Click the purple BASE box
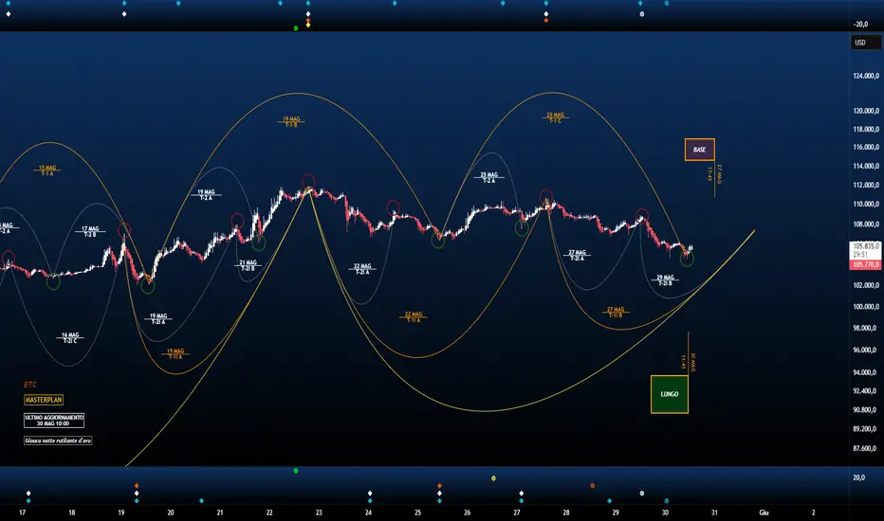Viewport: 884px width, 521px height. [700, 150]
